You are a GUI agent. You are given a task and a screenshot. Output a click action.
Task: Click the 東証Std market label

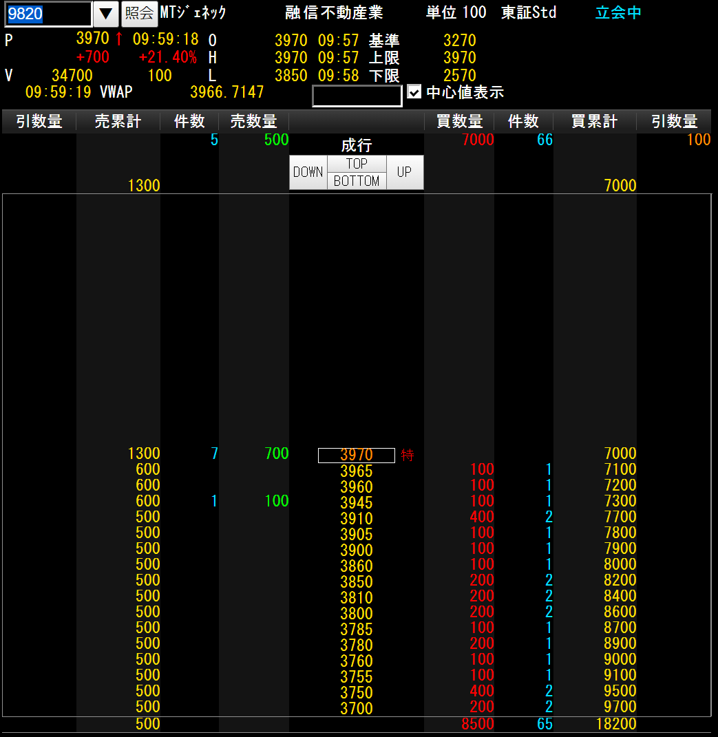click(529, 12)
